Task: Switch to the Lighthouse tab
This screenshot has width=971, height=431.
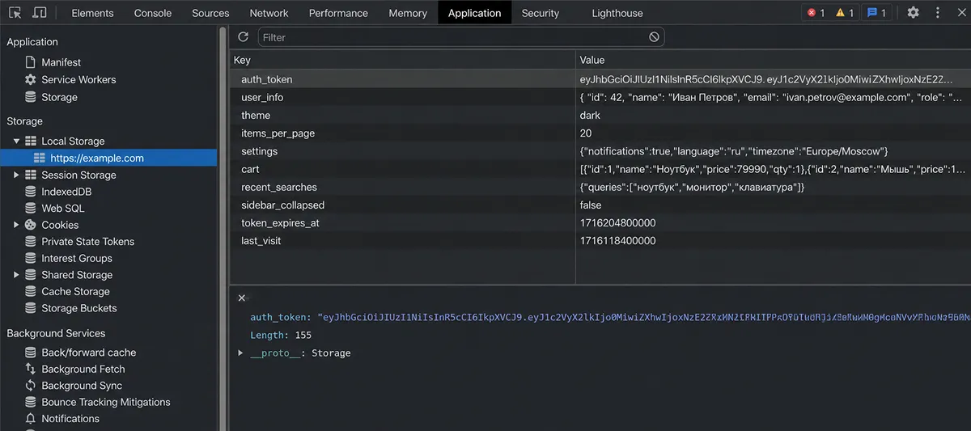Action: 617,13
